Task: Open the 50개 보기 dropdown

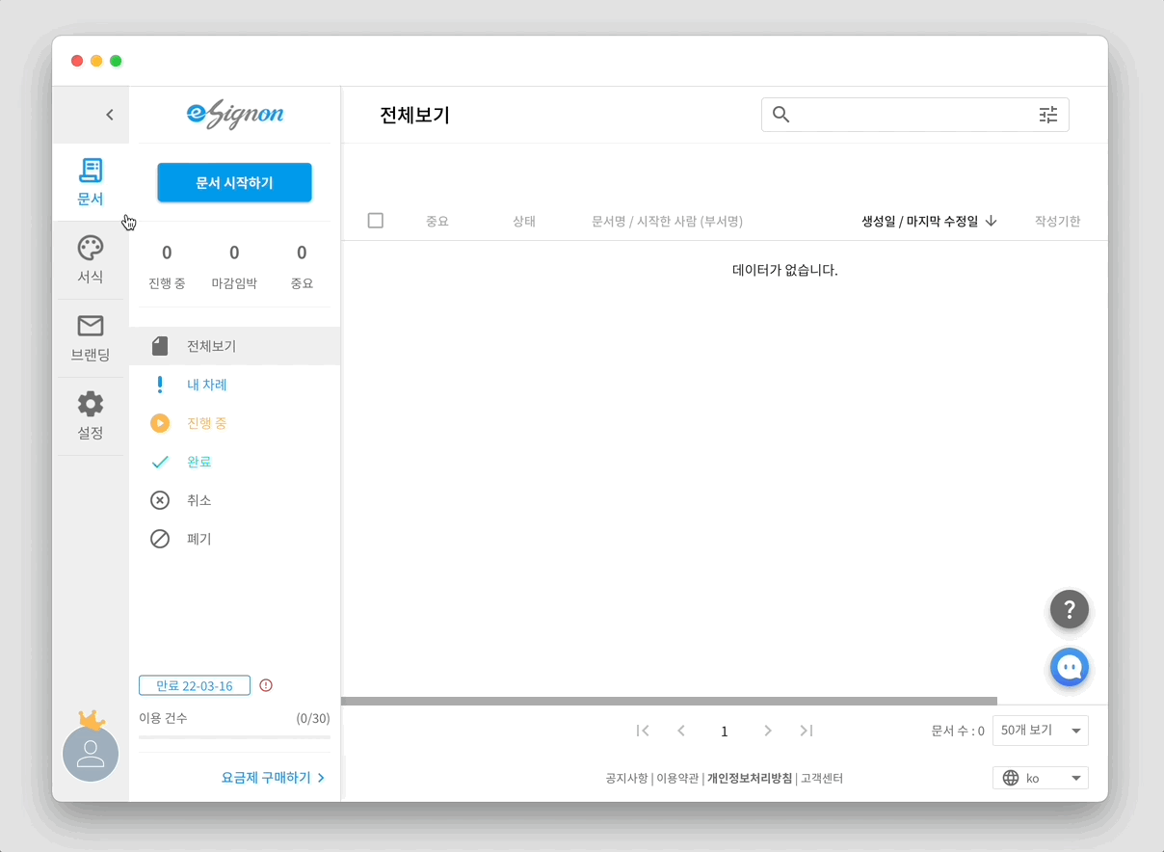Action: coord(1041,731)
